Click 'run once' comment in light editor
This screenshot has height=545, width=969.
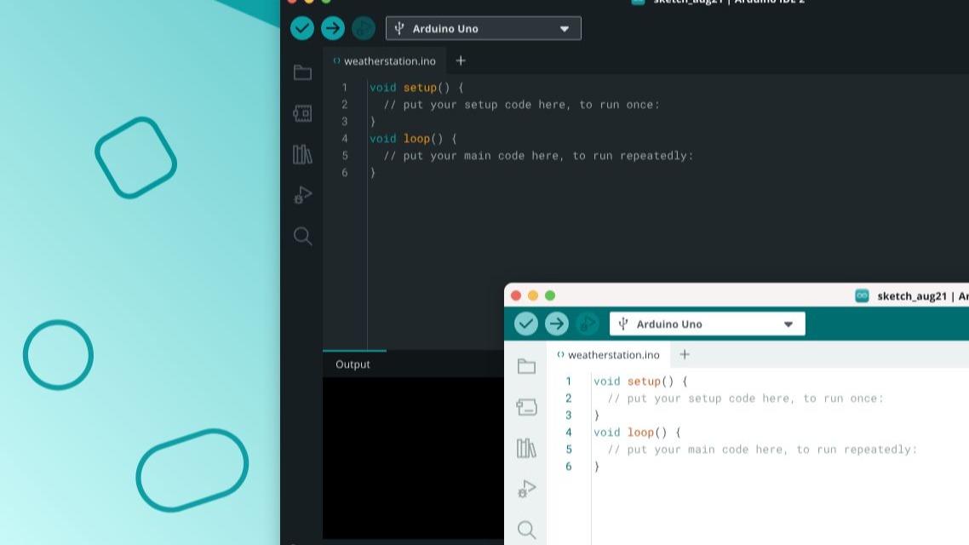[x=745, y=399]
